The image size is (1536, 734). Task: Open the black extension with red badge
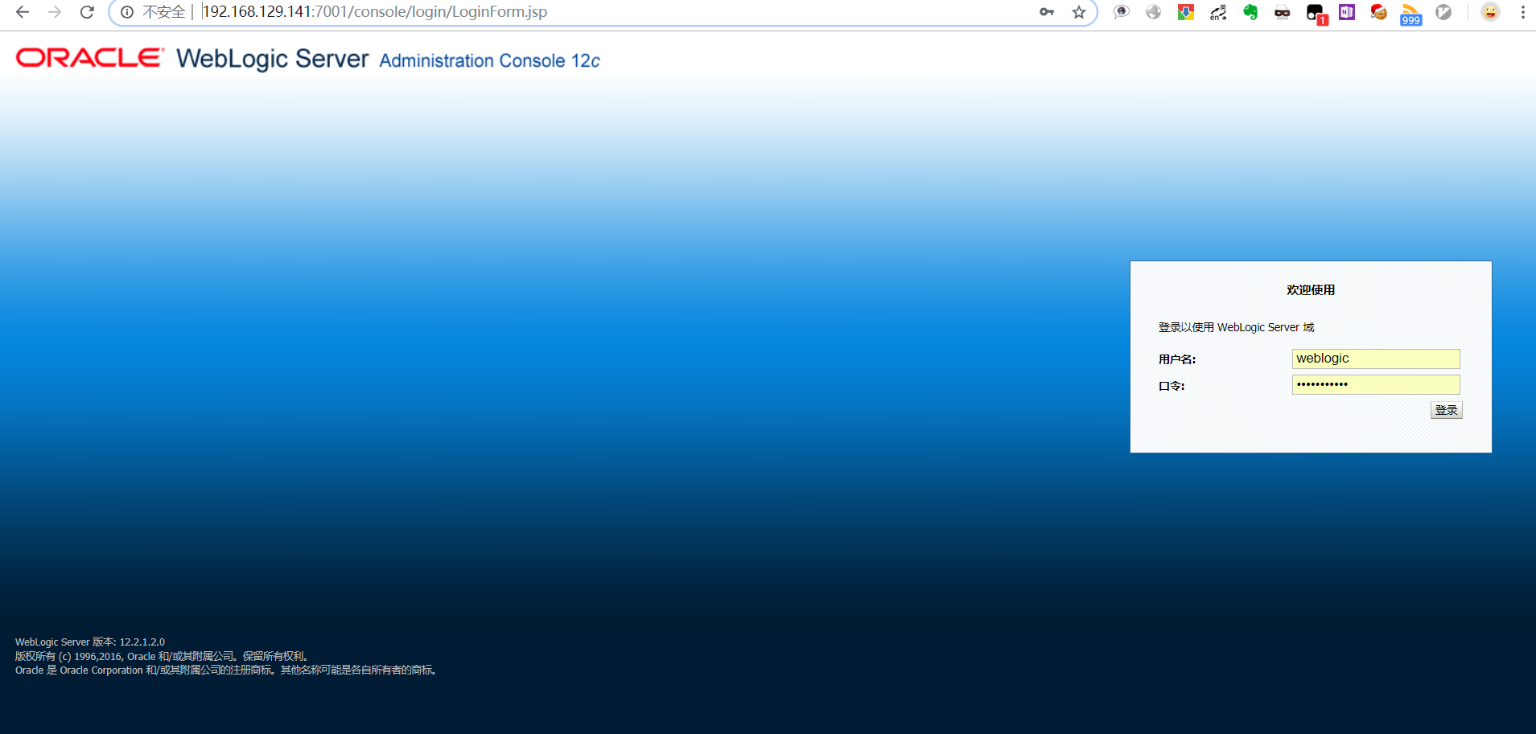[x=1316, y=14]
